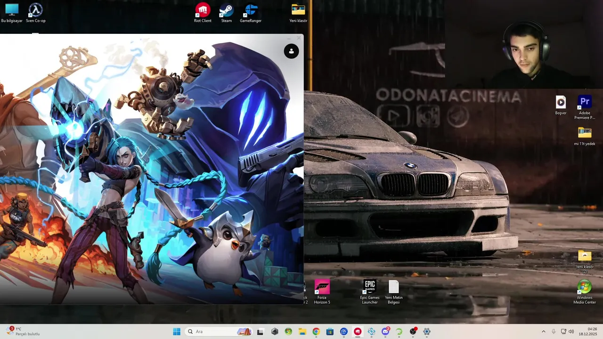This screenshot has width=603, height=339.
Task: Open the Riot Client profile account button
Action: [x=291, y=51]
